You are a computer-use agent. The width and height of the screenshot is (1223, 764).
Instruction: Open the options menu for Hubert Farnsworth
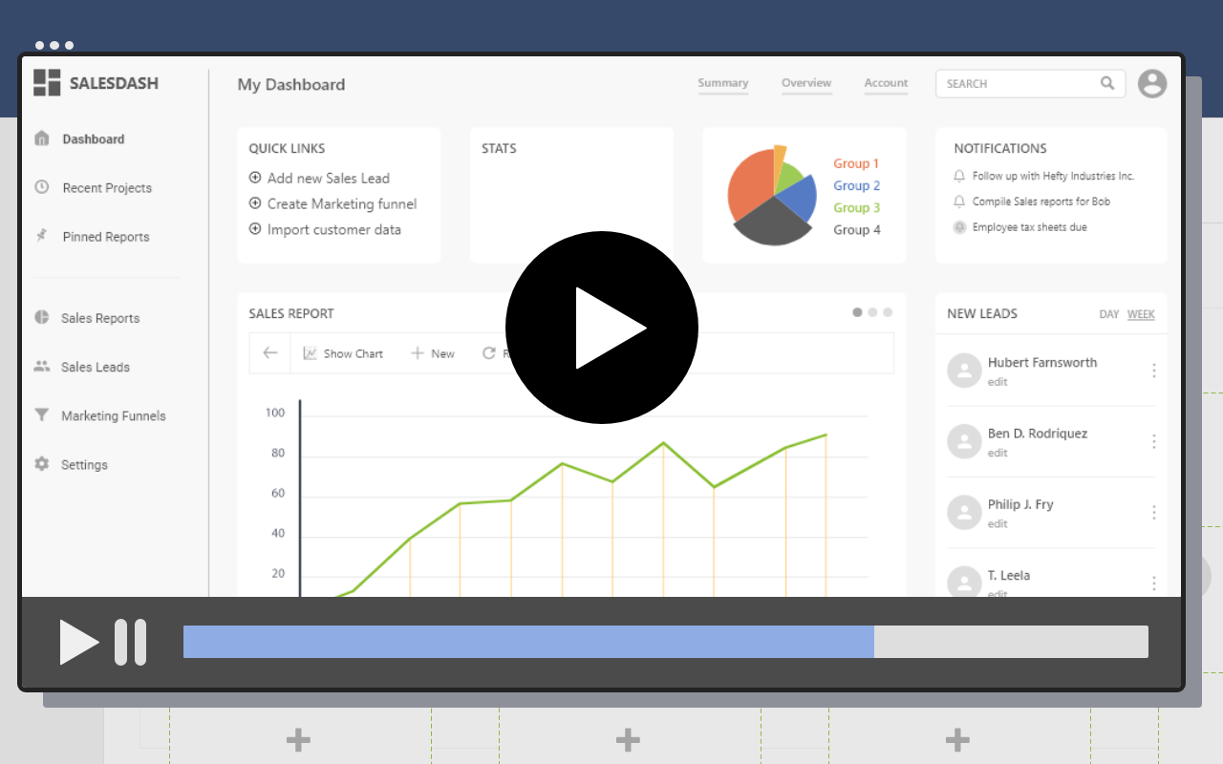point(1153,370)
